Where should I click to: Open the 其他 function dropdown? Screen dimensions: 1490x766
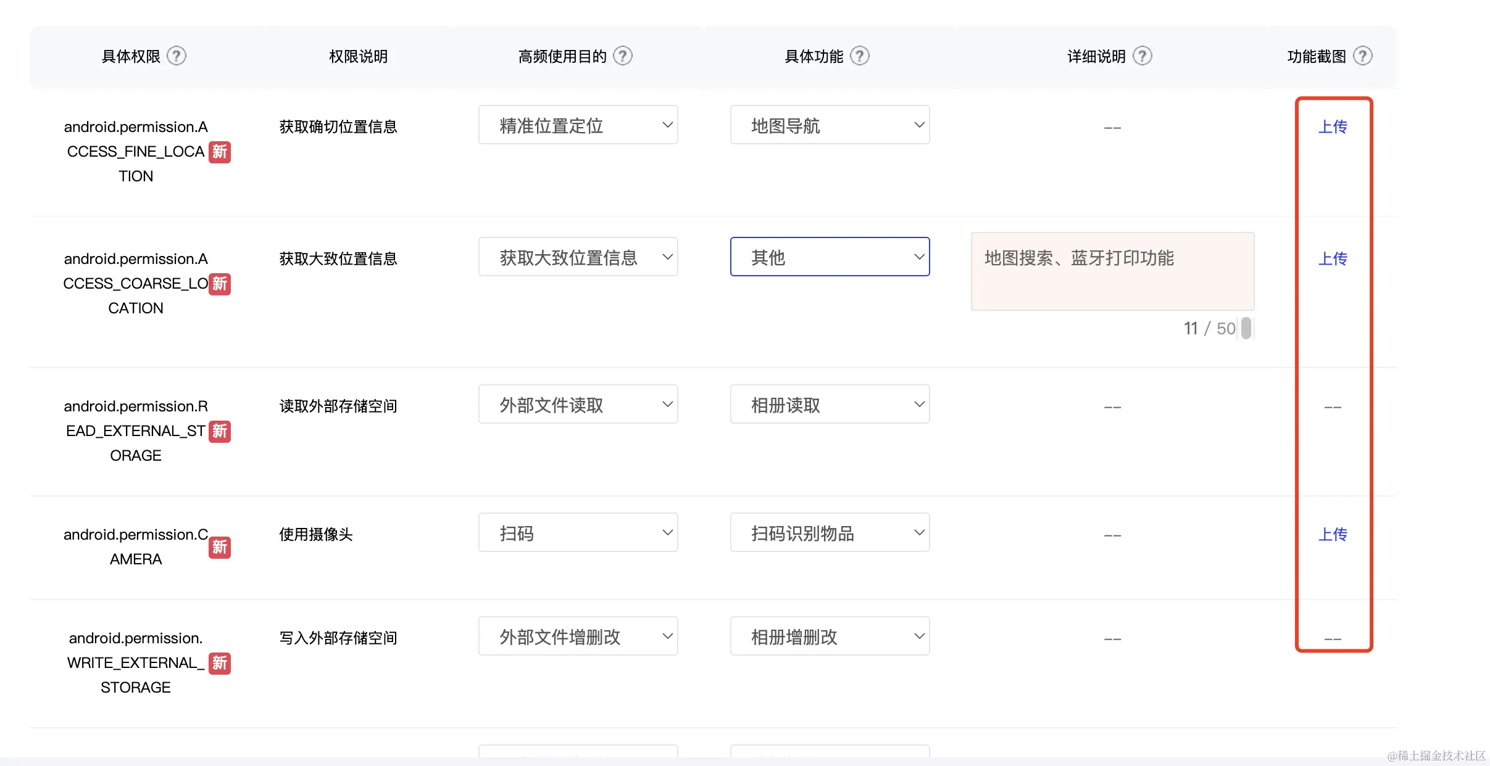pyautogui.click(x=830, y=257)
